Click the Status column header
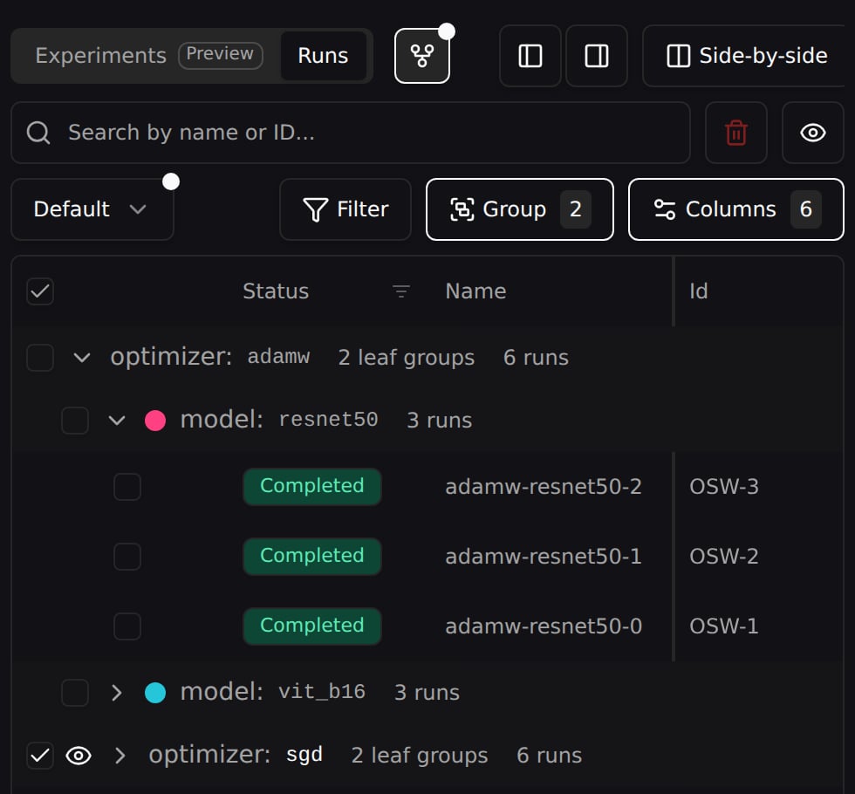 tap(276, 291)
